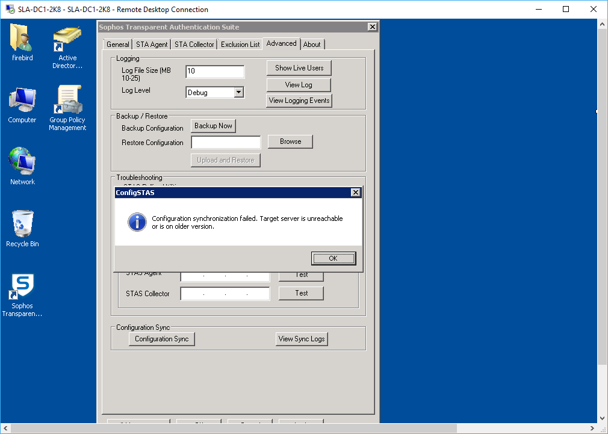Click the Configuration Sync button
This screenshot has width=608, height=434.
point(162,339)
